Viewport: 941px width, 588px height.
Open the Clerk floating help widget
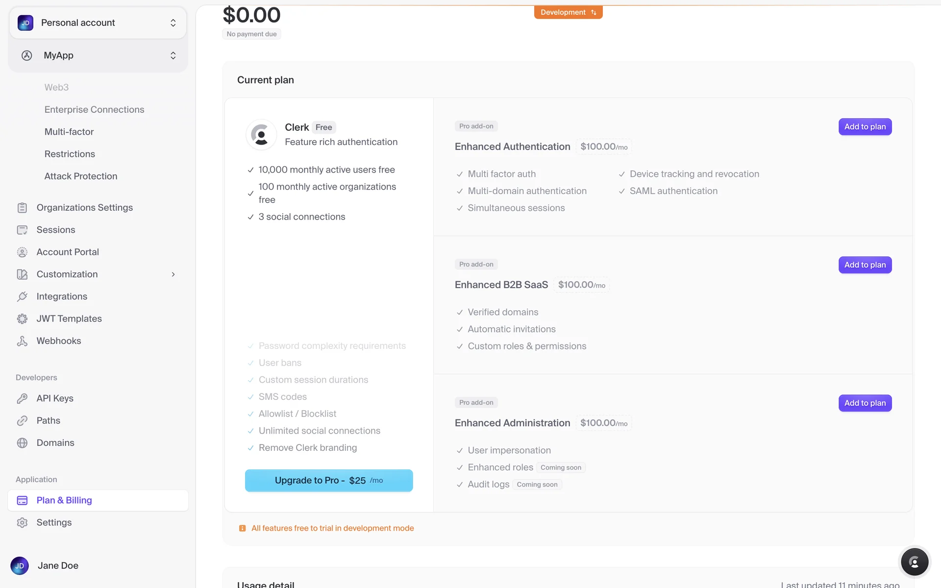pos(914,562)
